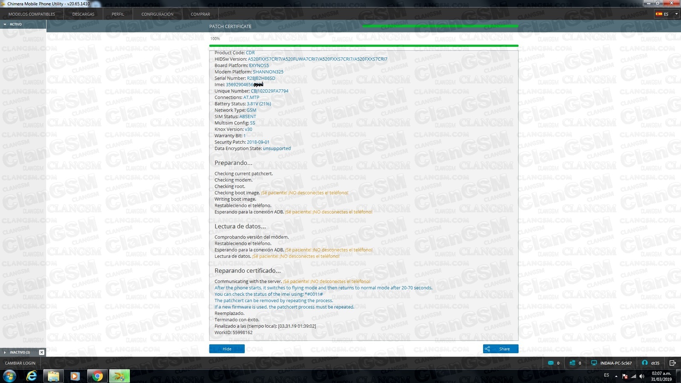
Task: Open the MODELOS COMPATIBLES menu
Action: [32, 14]
